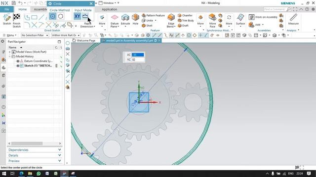The image size is (316, 177).
Task: Expand the Details section
Action: pos(35,155)
